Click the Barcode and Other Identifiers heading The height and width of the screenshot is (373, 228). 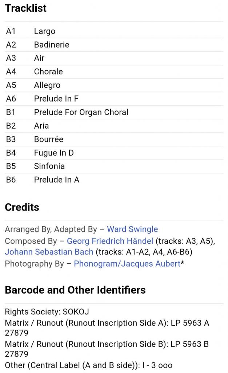(75, 290)
